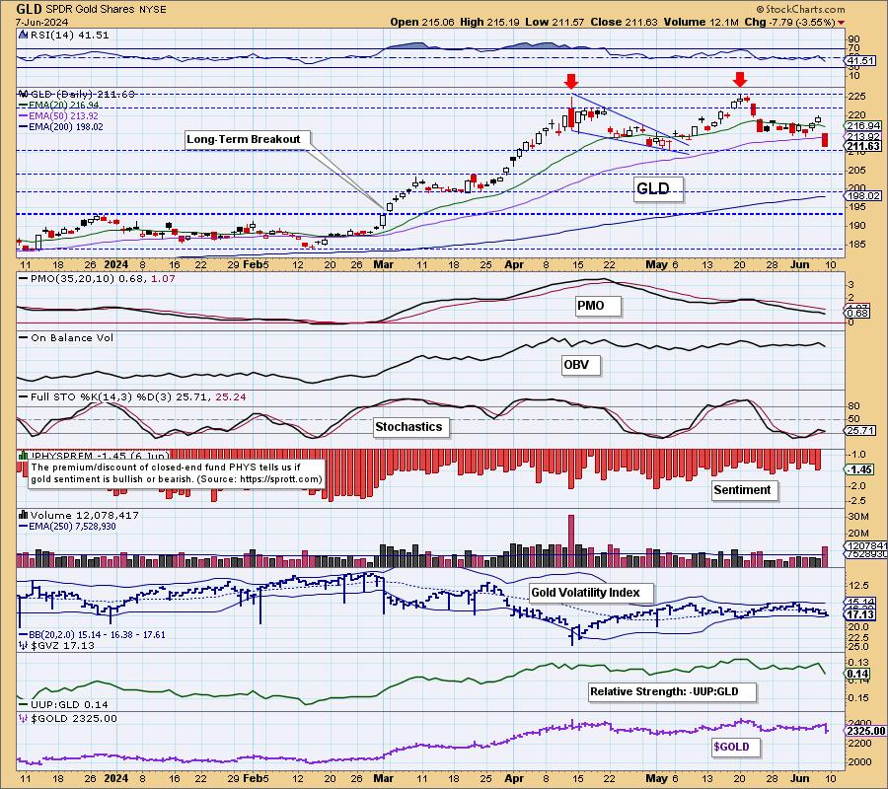Click the GLD label box on price chart

[658, 189]
